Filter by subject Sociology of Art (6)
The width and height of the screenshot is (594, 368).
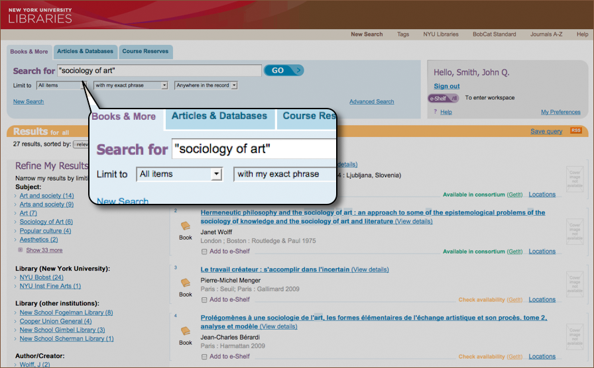click(x=46, y=222)
